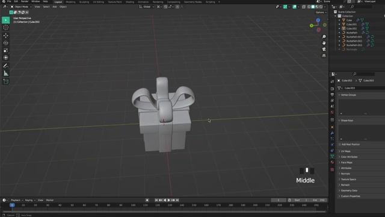Switch perspective/orthographic grid icon
Image resolution: width=385 pixels, height=217 pixels.
[324, 56]
